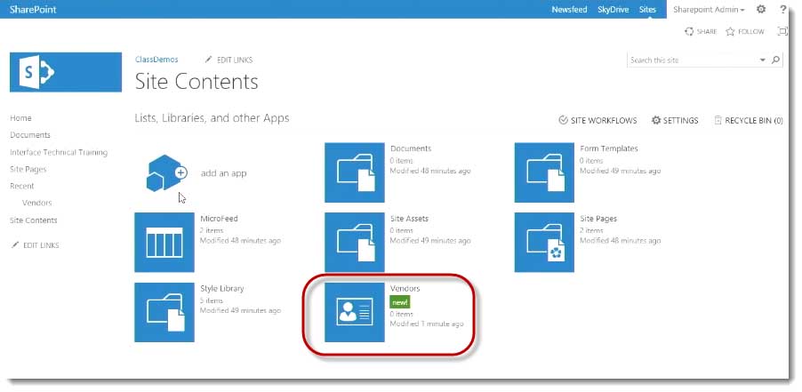This screenshot has height=392, width=802.
Task: Click the ClassDemos breadcrumb link
Action: click(156, 60)
